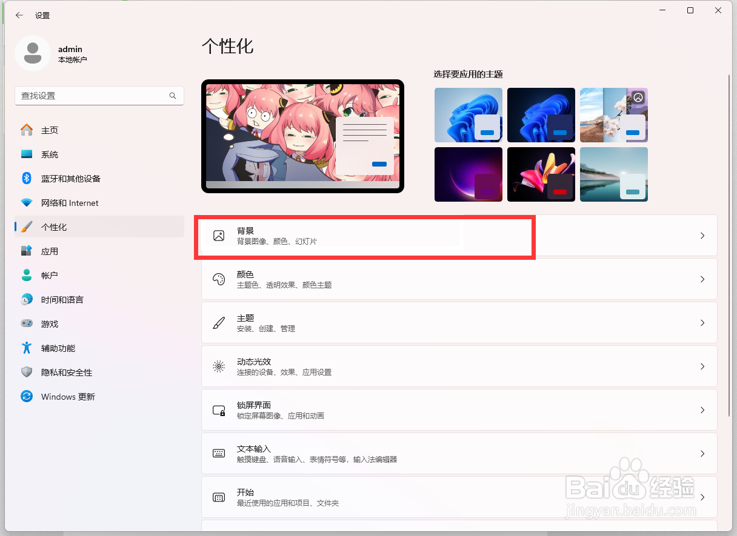Open 主题 install and manage row
This screenshot has width=737, height=536.
[459, 323]
